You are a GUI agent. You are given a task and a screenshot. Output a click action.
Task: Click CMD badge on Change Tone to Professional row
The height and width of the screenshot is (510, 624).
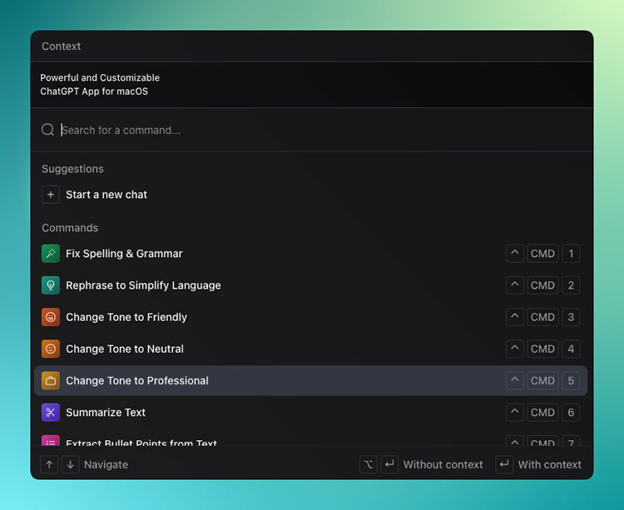542,381
